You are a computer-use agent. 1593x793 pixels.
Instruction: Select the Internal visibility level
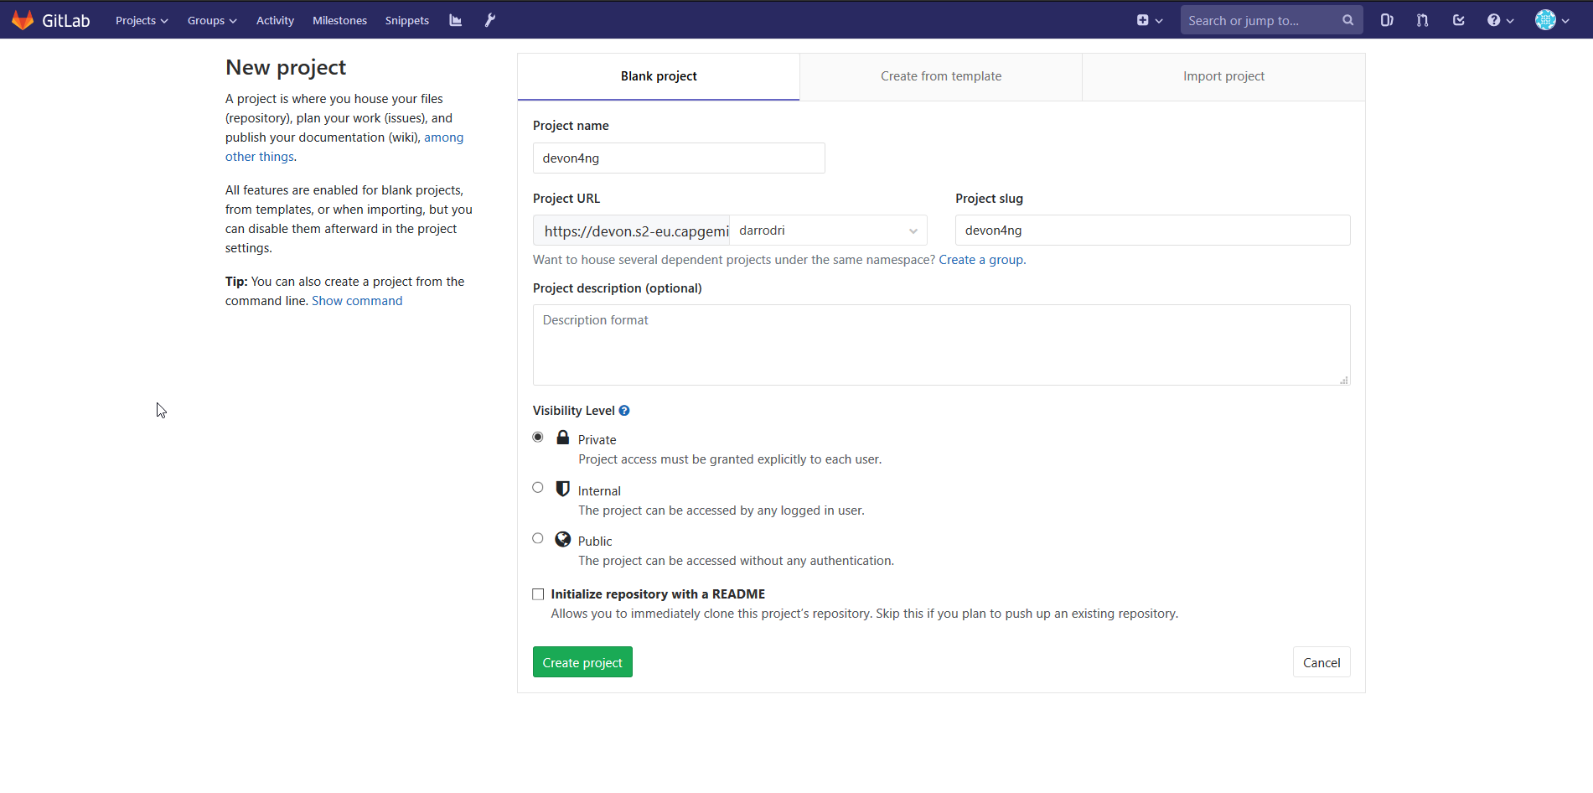(x=537, y=487)
